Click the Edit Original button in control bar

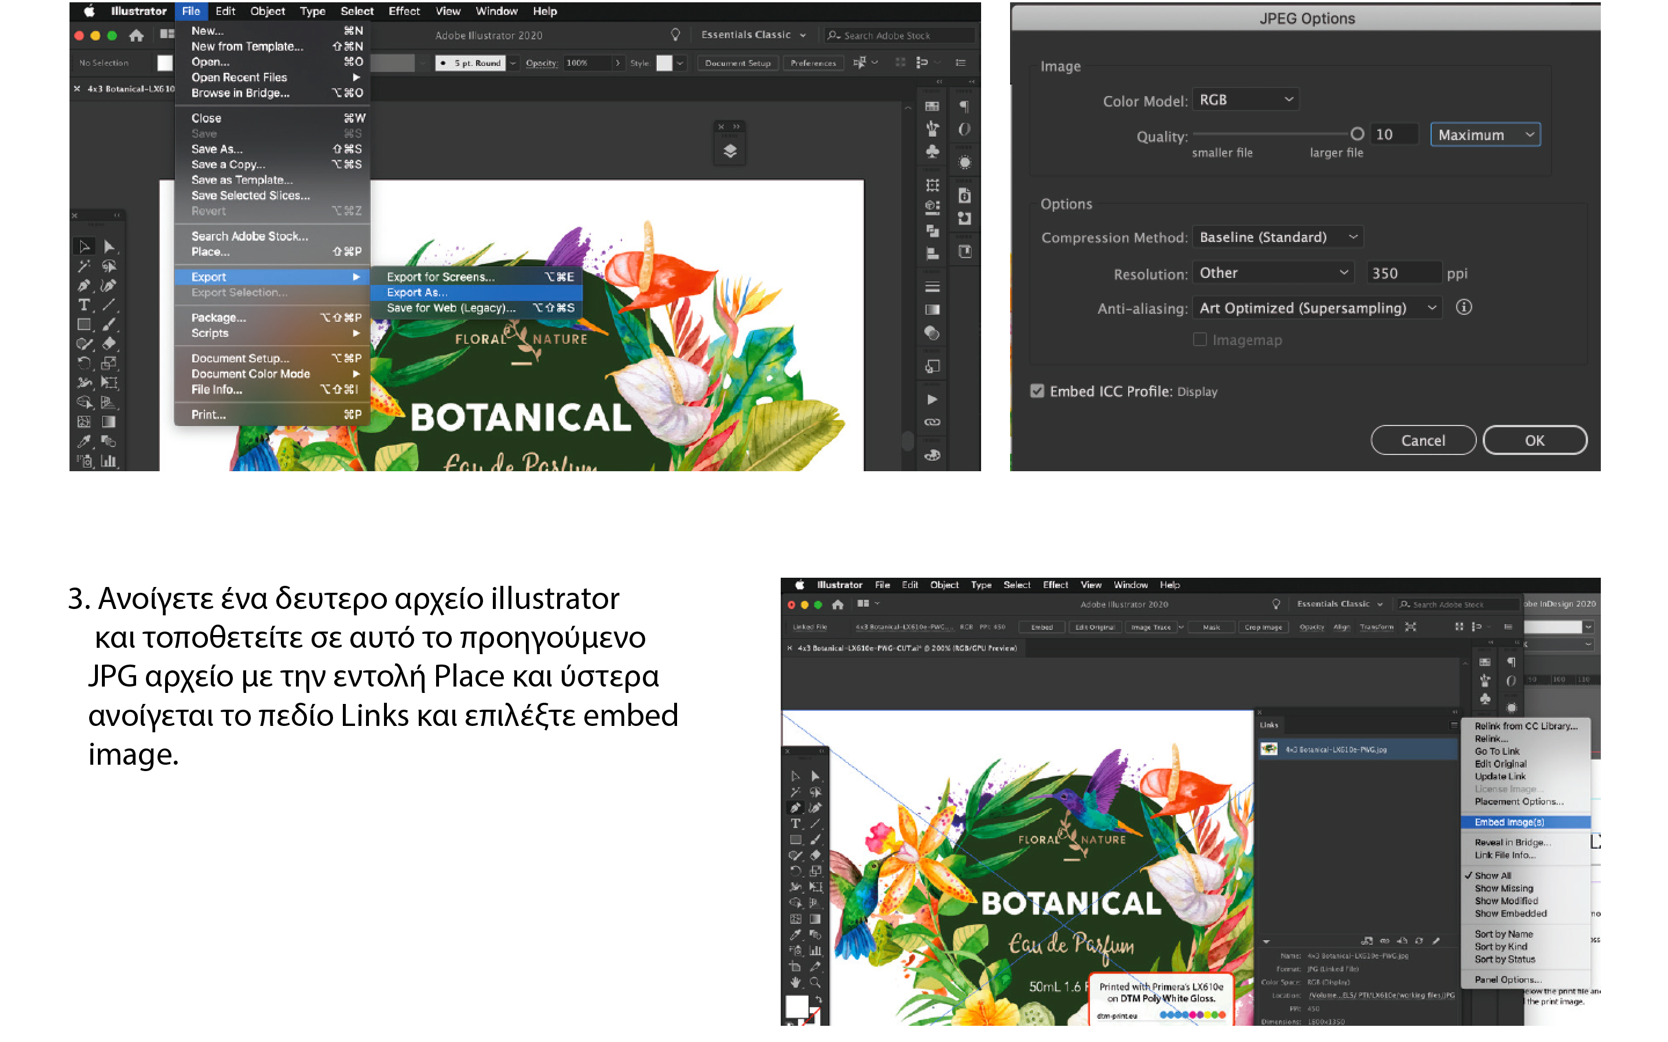tap(1095, 627)
